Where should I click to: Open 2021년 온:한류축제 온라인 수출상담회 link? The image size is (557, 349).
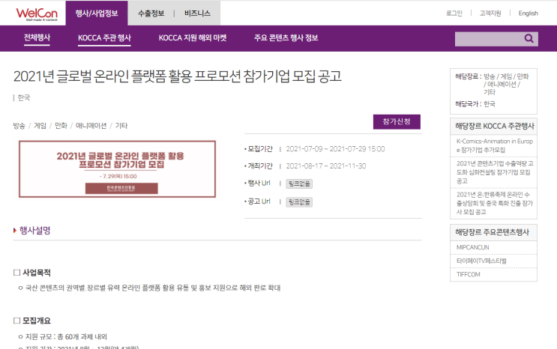[495, 203]
